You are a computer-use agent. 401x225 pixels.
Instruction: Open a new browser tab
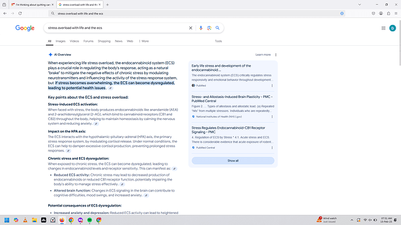108,5
